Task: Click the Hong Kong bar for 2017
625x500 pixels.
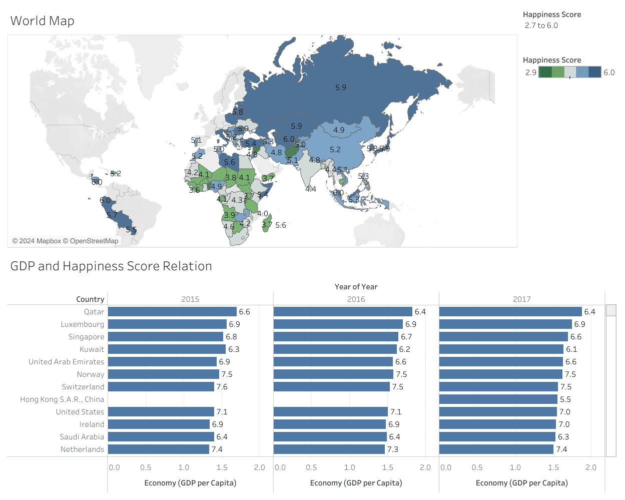Action: pos(498,399)
